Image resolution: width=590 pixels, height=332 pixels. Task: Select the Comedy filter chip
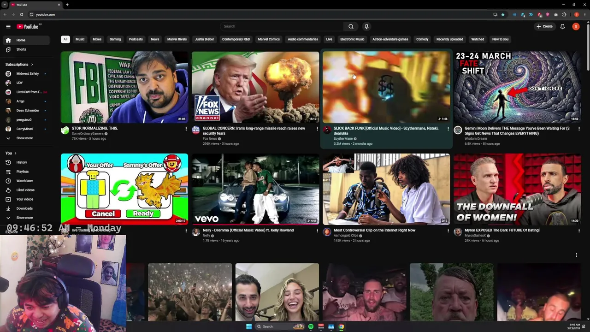point(422,39)
